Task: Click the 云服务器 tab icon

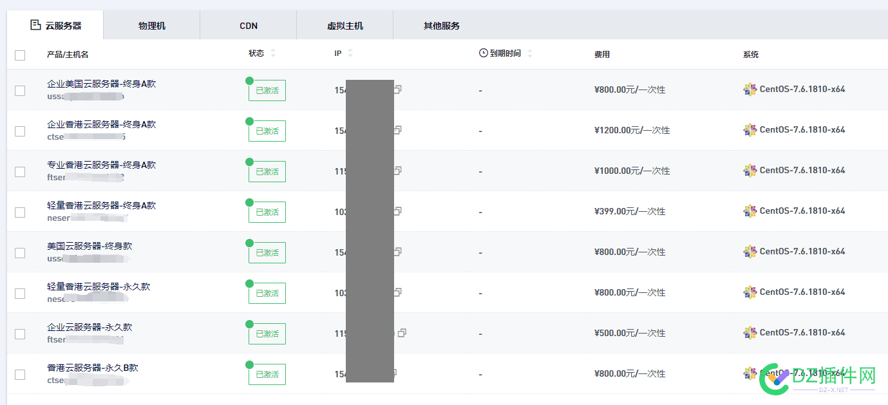Action: click(x=35, y=25)
